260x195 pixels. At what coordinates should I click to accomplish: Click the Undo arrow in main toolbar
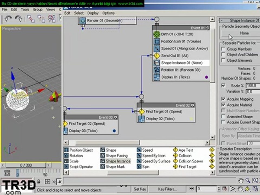[8, 18]
